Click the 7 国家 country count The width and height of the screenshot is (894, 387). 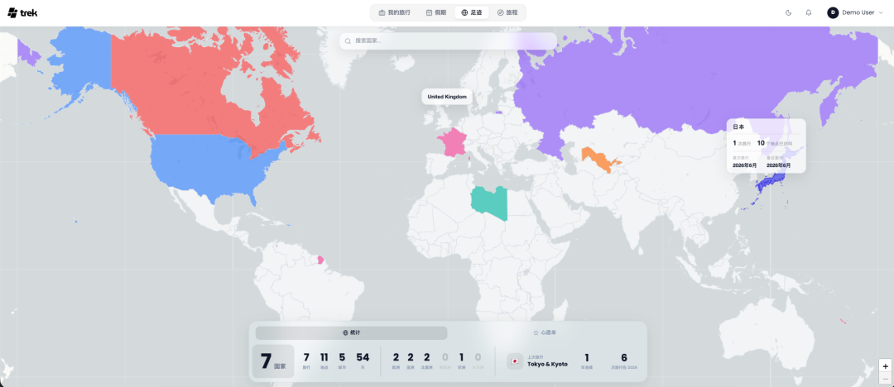coord(273,361)
